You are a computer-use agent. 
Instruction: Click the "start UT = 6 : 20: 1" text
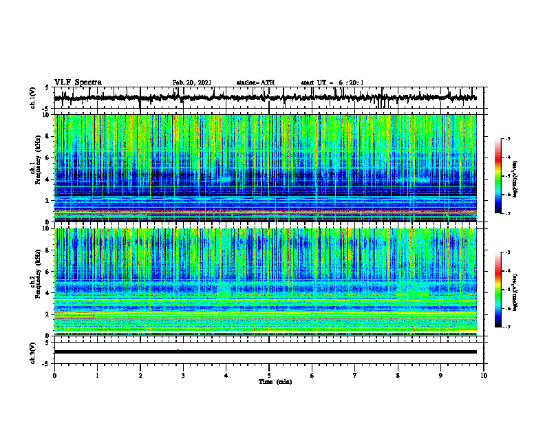(x=332, y=83)
